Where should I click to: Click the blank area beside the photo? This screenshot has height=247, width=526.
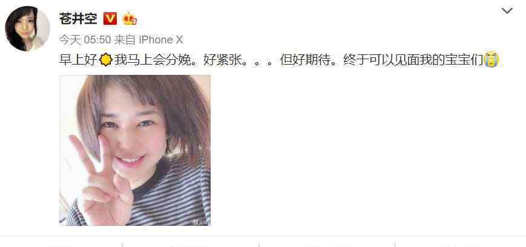pos(366,150)
